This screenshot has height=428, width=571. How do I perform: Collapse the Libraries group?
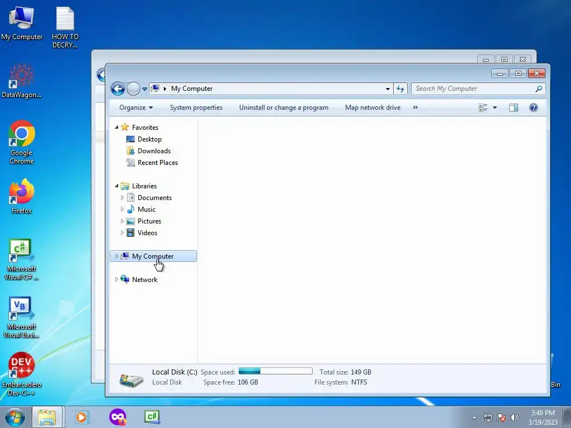click(117, 186)
